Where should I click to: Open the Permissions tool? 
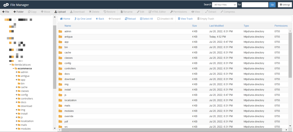(179, 12)
